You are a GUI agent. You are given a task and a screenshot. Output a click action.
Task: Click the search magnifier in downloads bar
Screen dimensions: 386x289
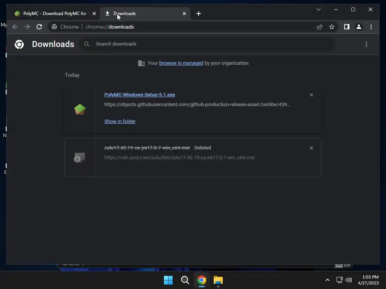87,44
